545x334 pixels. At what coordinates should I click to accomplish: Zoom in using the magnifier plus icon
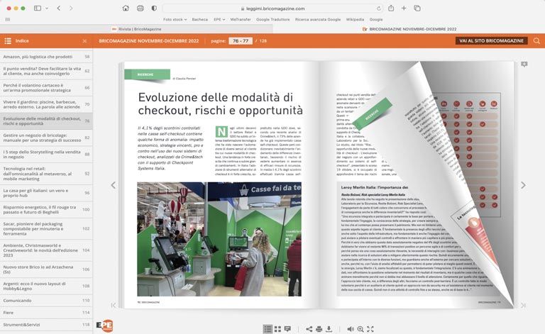(360, 329)
